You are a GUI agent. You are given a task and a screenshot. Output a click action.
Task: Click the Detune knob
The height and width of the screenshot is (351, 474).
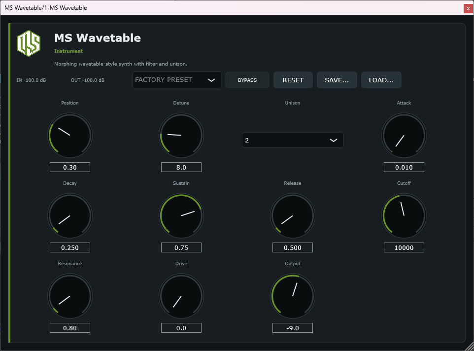[181, 136]
